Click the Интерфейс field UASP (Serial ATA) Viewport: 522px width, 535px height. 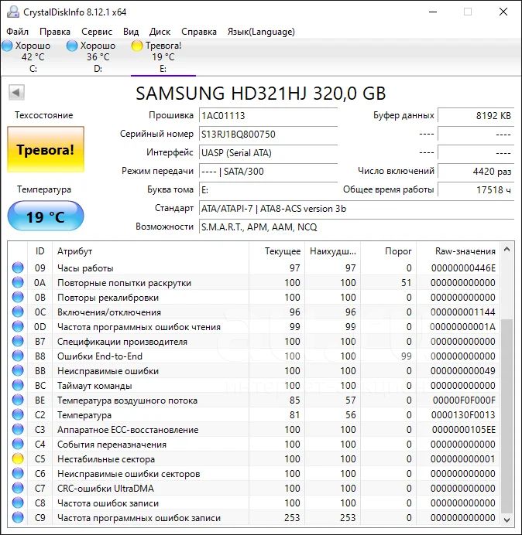[x=268, y=152]
